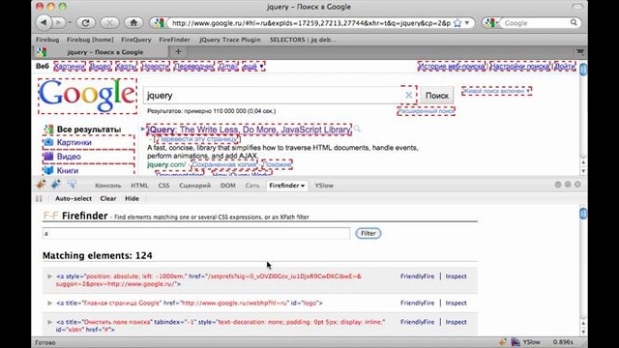Screen dimensions: 619x348
Task: Open Gmail in Google top navigation
Action: tap(228, 67)
